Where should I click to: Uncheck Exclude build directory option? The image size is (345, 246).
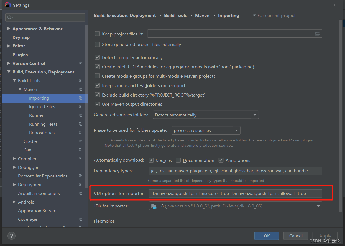click(97, 95)
